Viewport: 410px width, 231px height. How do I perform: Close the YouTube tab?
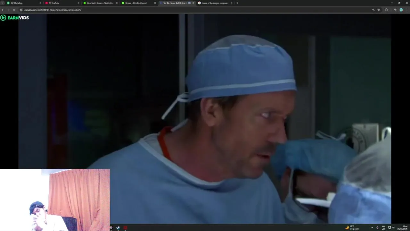pos(78,3)
